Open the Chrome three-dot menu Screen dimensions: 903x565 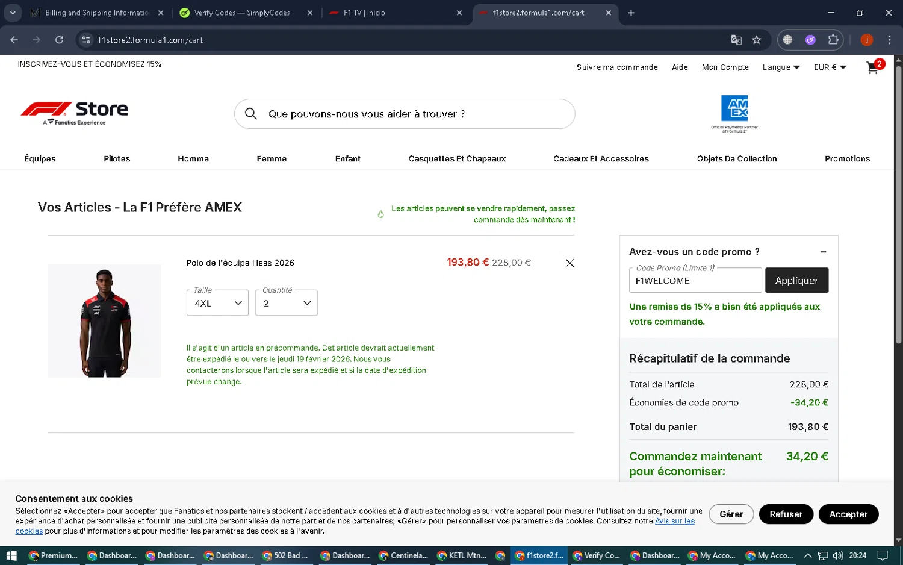[889, 40]
